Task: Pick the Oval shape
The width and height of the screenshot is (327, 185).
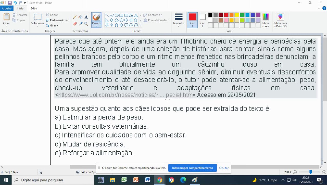Action: point(117,15)
